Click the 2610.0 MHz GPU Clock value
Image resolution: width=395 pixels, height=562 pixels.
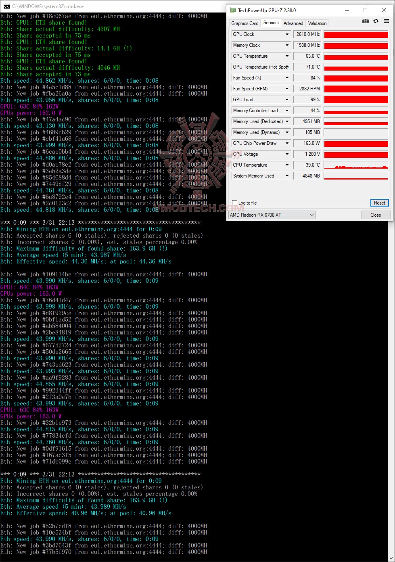coord(307,34)
